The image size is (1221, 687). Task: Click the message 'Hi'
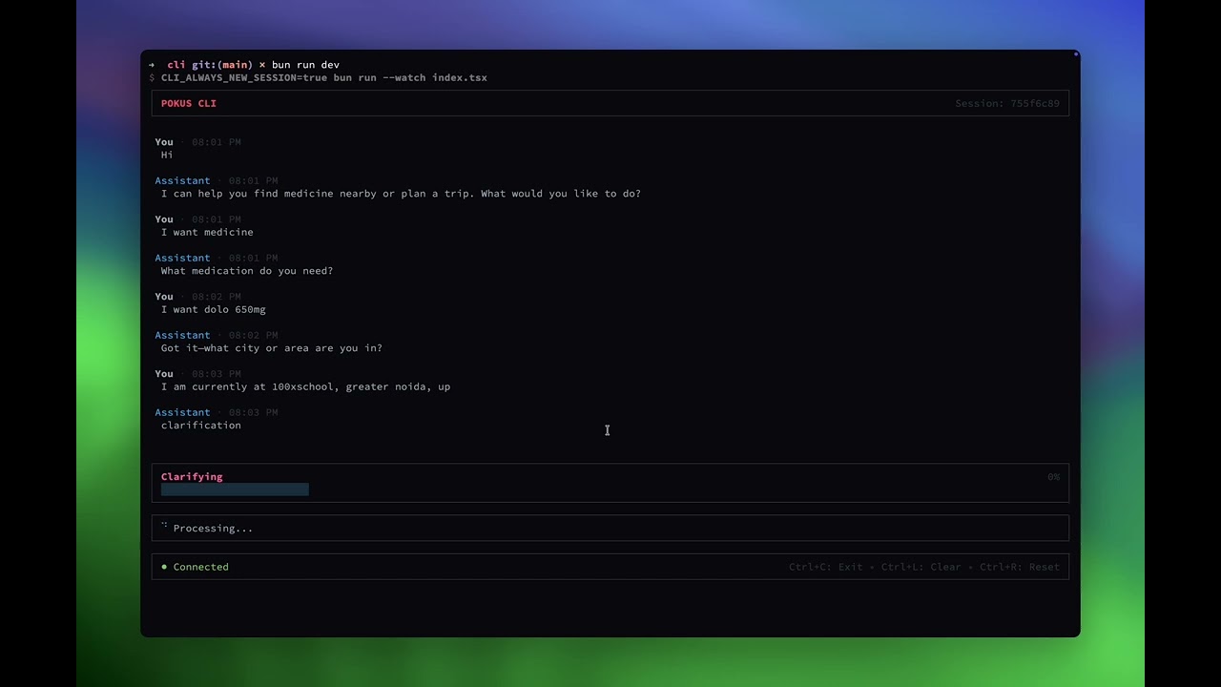[x=167, y=155]
